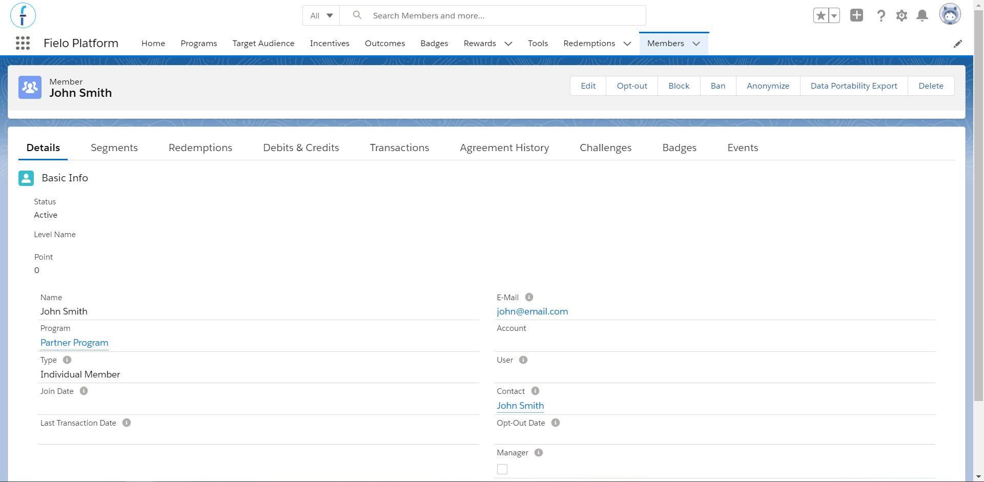Viewport: 984px width, 482px height.
Task: Switch to Agreement History tab
Action: pyautogui.click(x=504, y=148)
